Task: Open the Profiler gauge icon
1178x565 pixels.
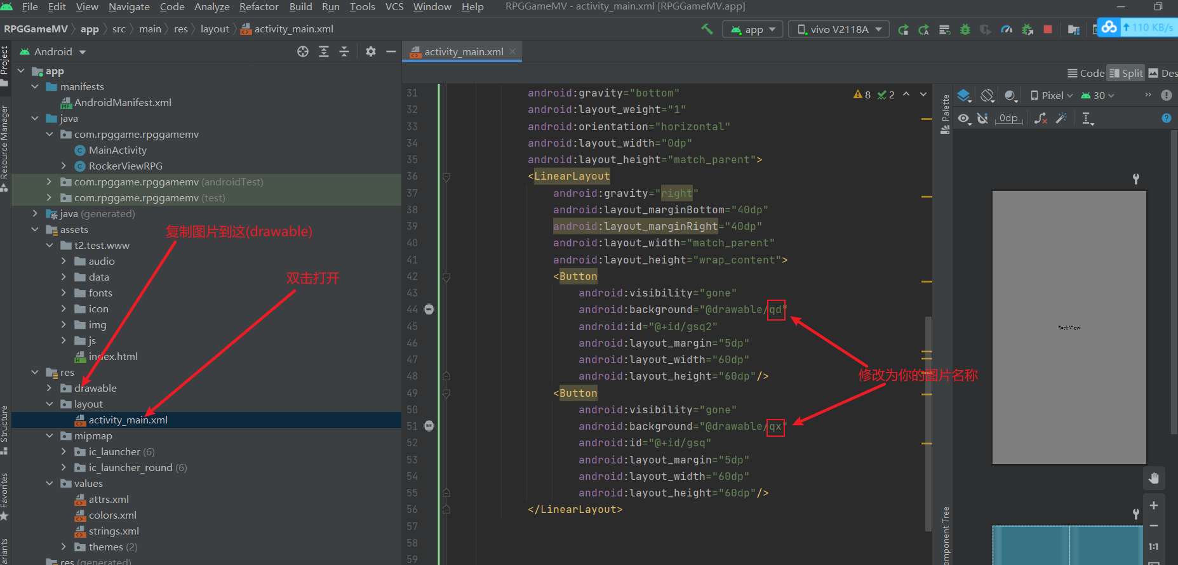Action: 1007,29
